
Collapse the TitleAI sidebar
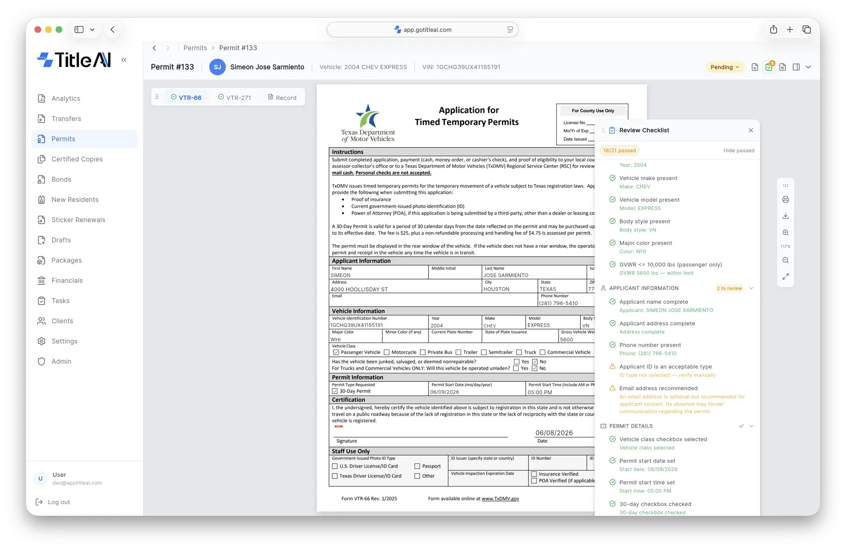pyautogui.click(x=124, y=60)
